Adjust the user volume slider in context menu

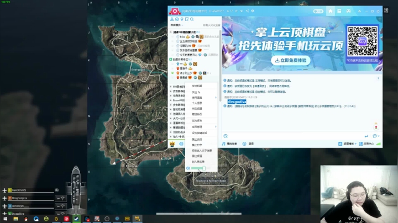(201, 168)
